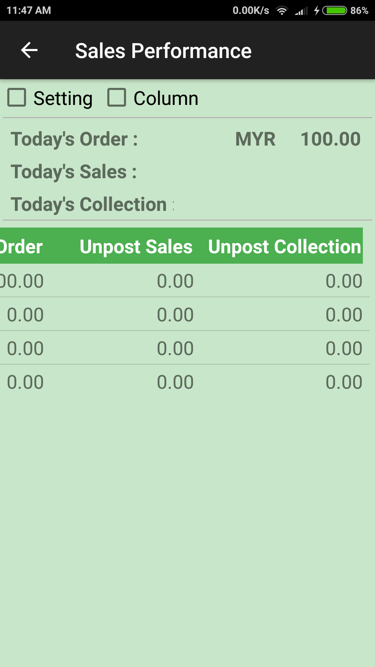Tap last row Unpost Sales value
The width and height of the screenshot is (375, 667).
(x=175, y=382)
